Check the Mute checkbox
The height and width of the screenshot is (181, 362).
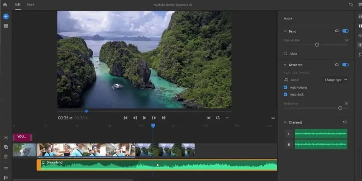pyautogui.click(x=286, y=53)
